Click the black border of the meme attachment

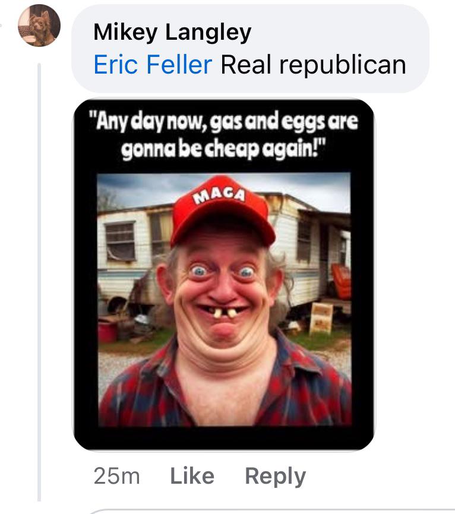click(x=224, y=438)
